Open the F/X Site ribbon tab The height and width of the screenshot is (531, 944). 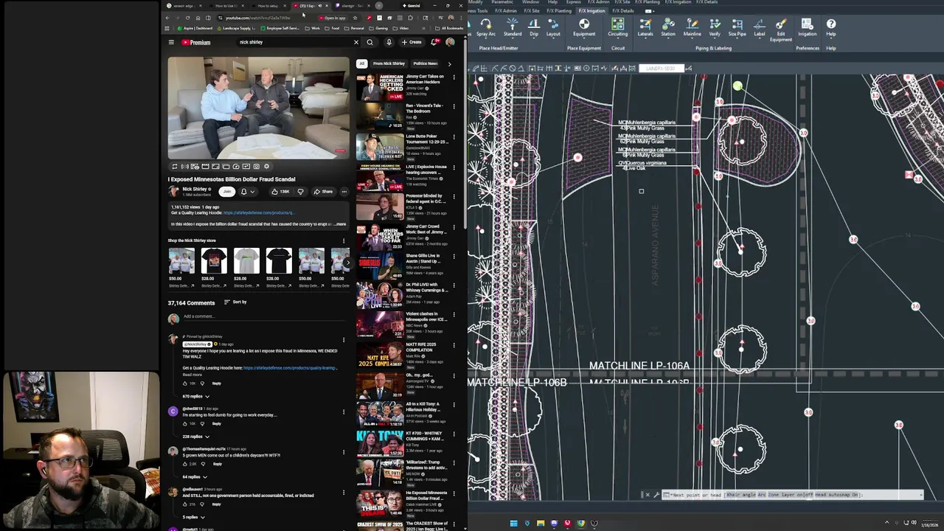tap(531, 11)
